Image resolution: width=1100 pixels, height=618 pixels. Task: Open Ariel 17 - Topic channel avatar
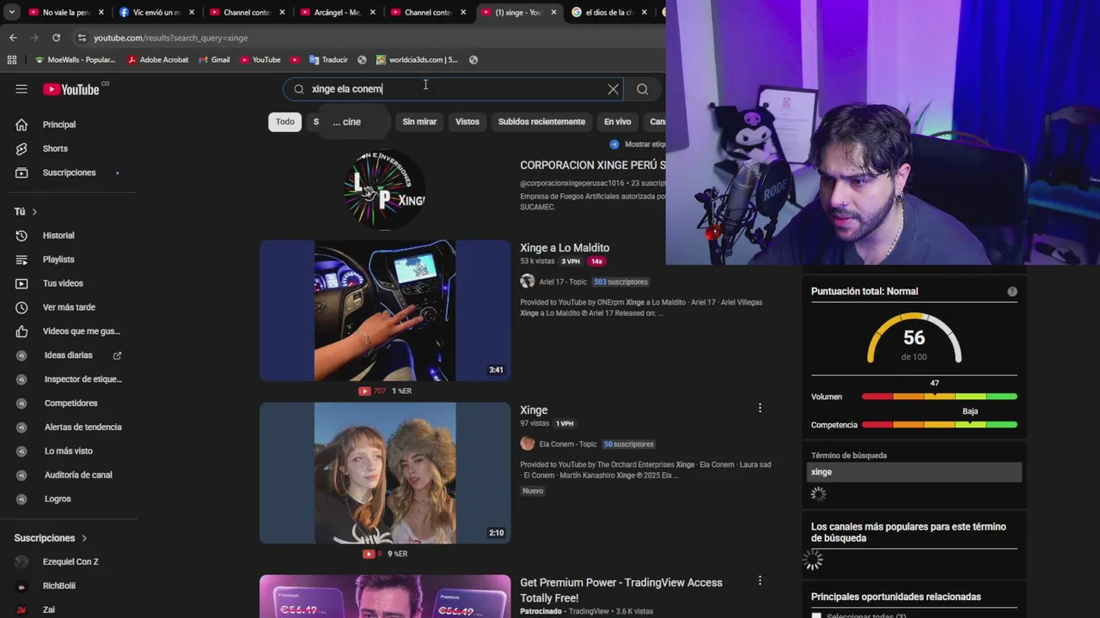[528, 282]
